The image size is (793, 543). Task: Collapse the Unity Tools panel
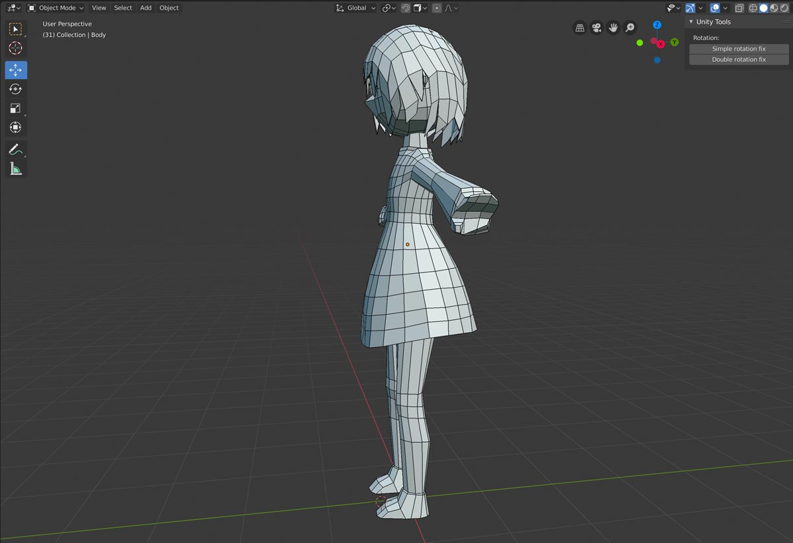pyautogui.click(x=691, y=22)
